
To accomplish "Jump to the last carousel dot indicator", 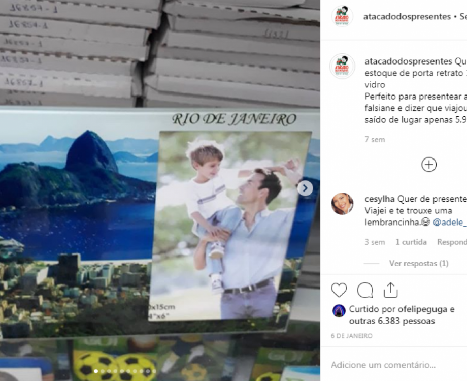I will pos(154,371).
